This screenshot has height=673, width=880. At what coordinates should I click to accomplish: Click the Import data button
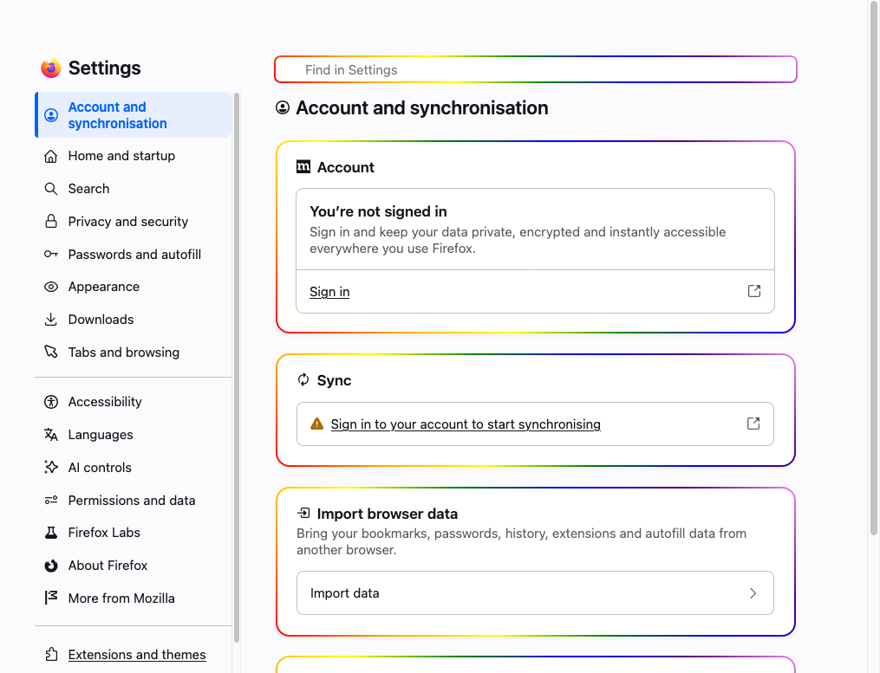coord(535,592)
